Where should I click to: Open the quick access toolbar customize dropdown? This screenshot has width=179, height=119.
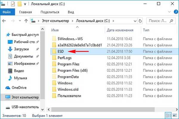25,4
